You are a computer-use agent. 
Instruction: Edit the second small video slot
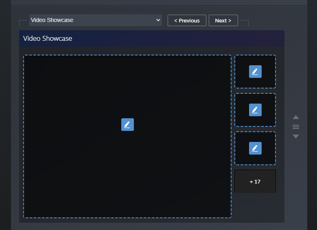(x=255, y=110)
